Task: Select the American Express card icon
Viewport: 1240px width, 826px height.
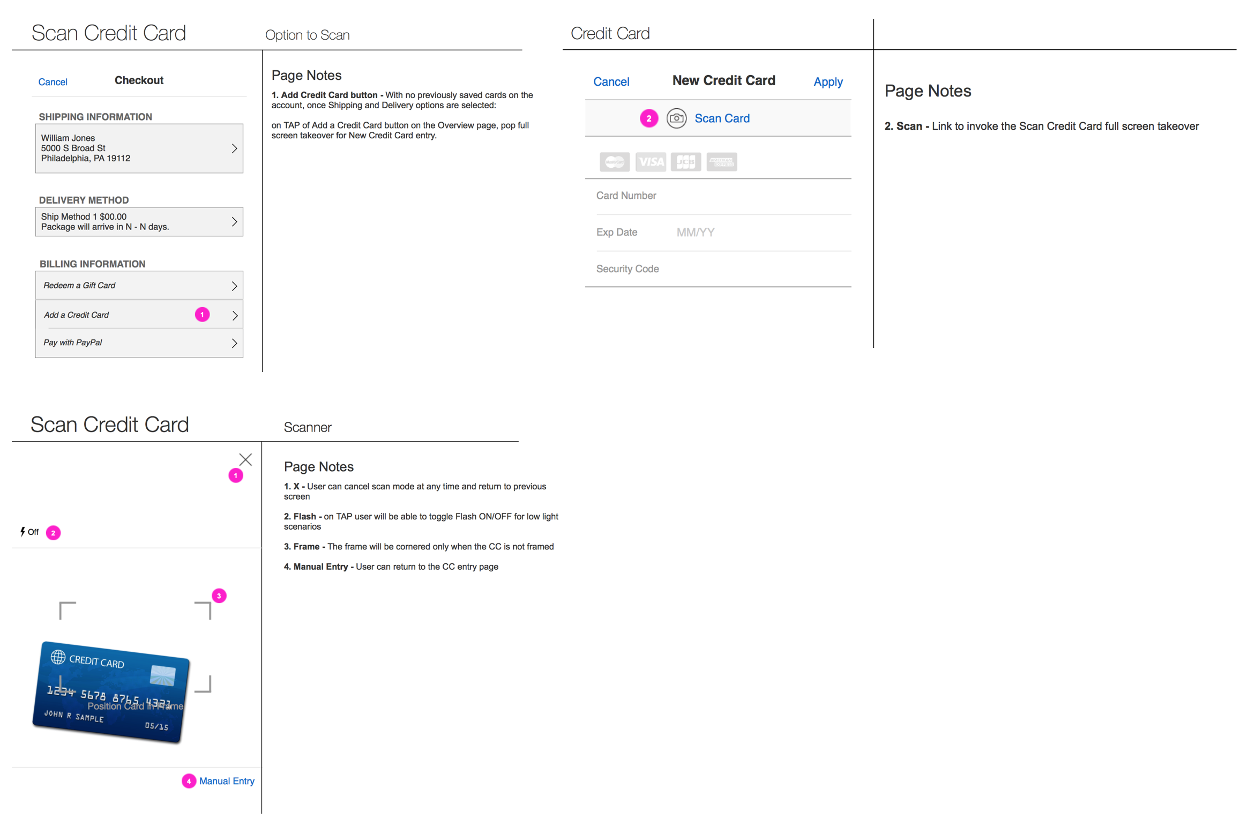Action: point(721,162)
